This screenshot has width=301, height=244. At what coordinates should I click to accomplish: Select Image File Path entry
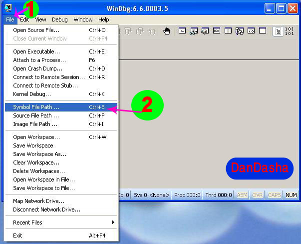pos(61,124)
